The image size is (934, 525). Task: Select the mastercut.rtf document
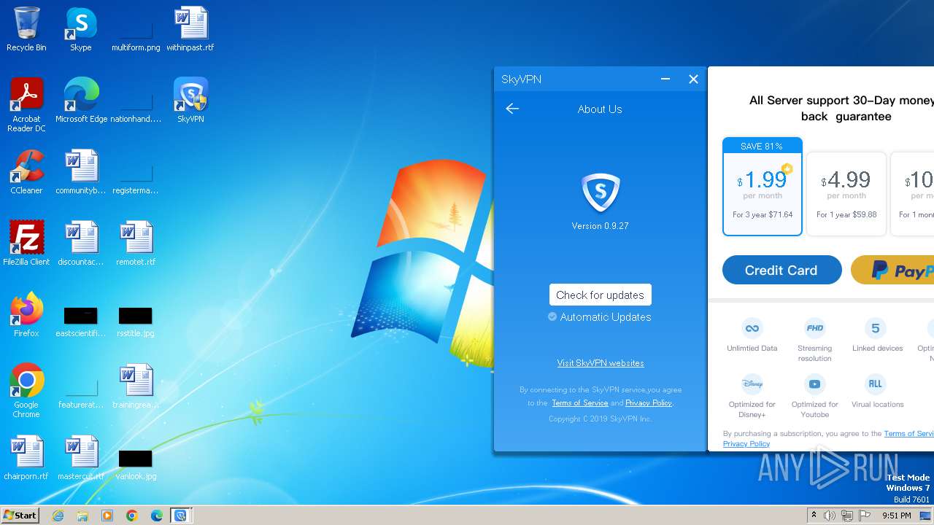point(81,458)
